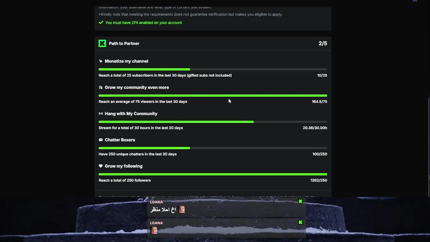Select the people icon beside Grow my community
The width and height of the screenshot is (430, 242).
click(x=100, y=87)
